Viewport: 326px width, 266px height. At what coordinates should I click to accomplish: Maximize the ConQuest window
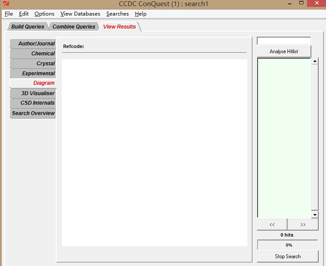click(301, 3)
